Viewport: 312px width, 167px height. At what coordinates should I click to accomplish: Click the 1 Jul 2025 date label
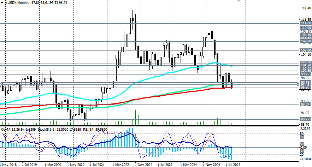point(233,165)
